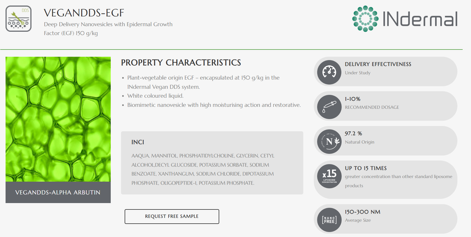The image size is (471, 237).
Task: Click the INdermal green circle logo
Action: tap(365, 19)
